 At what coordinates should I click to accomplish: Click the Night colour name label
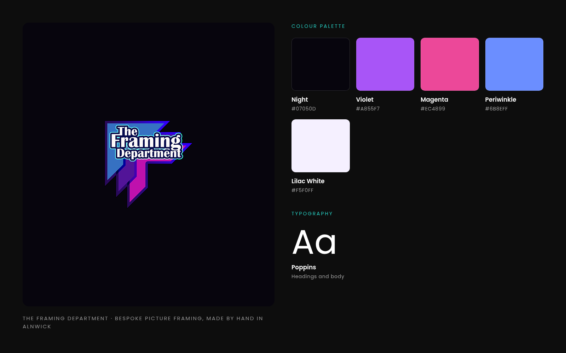(300, 100)
